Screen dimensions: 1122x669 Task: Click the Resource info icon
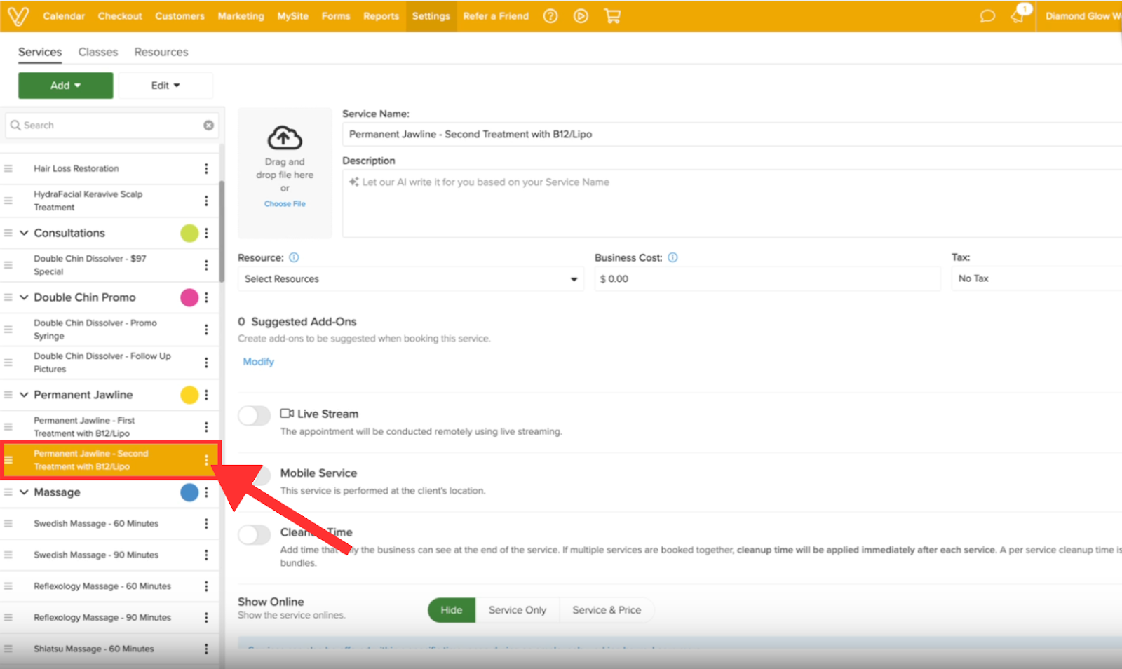click(294, 257)
